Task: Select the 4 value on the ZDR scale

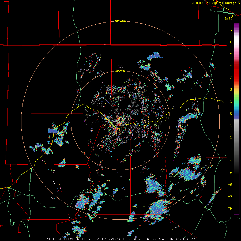Action: click(231, 66)
